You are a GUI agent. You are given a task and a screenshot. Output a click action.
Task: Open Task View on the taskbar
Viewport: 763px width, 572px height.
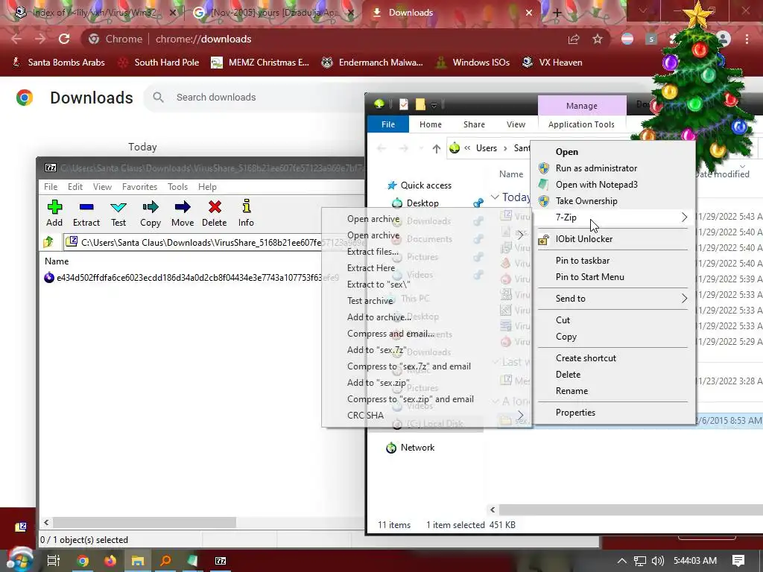[54, 561]
